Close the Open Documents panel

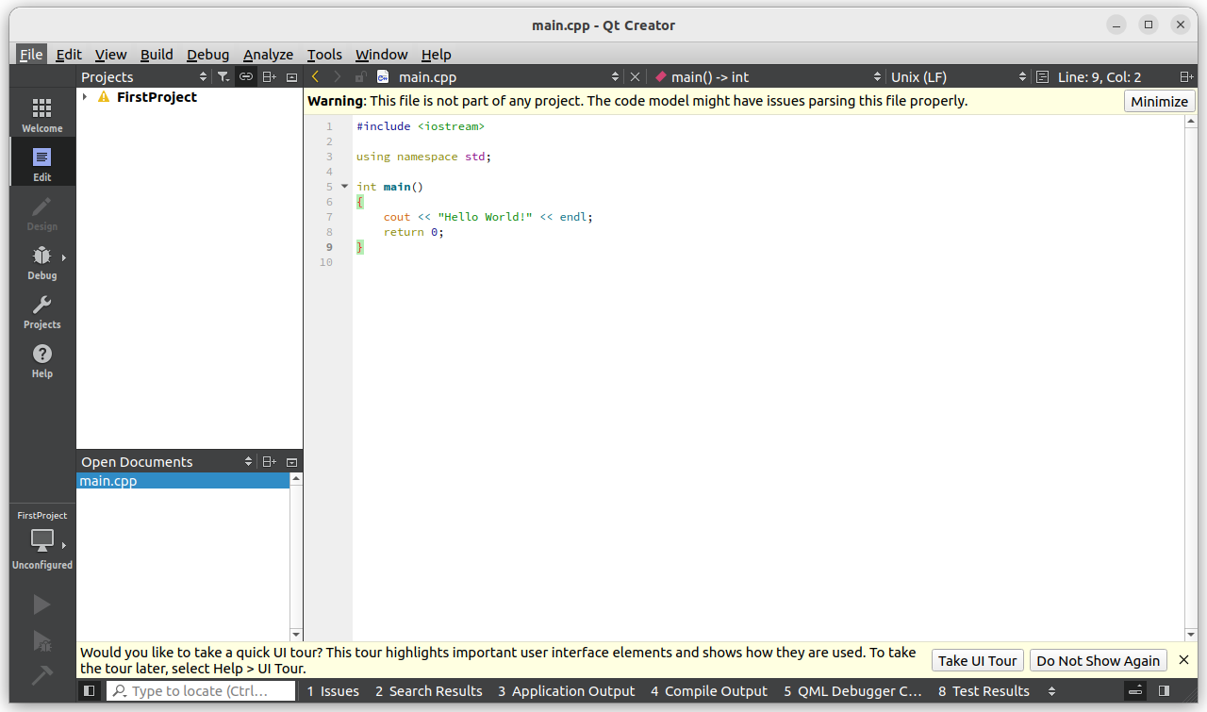coord(291,462)
